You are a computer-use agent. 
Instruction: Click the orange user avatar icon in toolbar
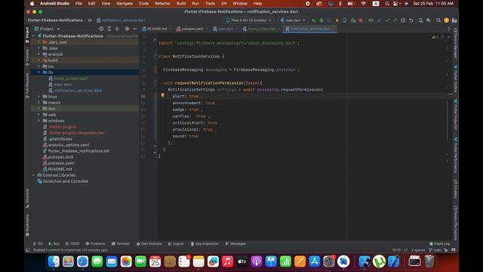(446, 20)
